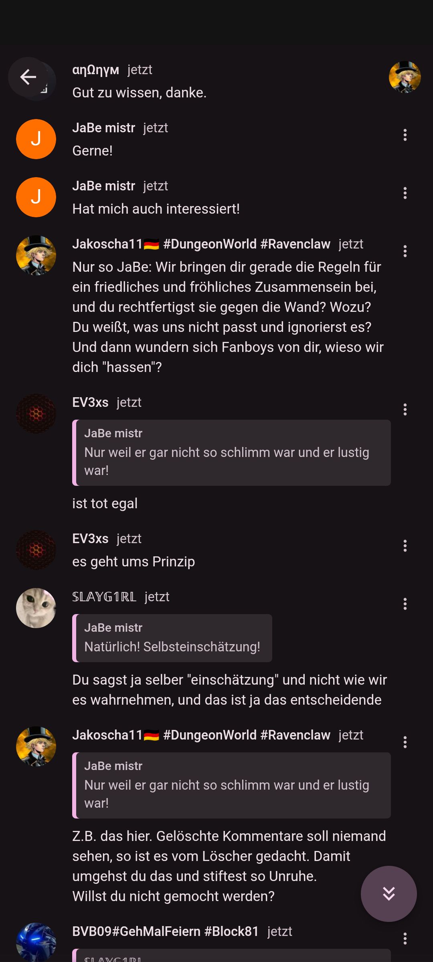Open options menu on SLAYG1RL's message
The image size is (433, 962).
click(405, 604)
